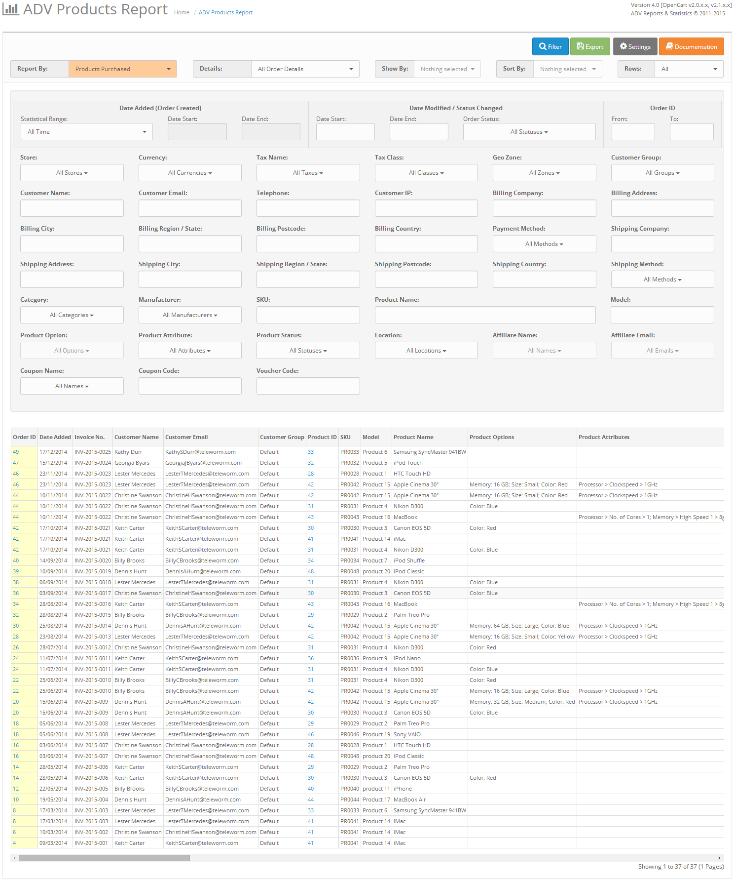The width and height of the screenshot is (734, 880).
Task: Click the scrollbar left arrow
Action: point(14,858)
